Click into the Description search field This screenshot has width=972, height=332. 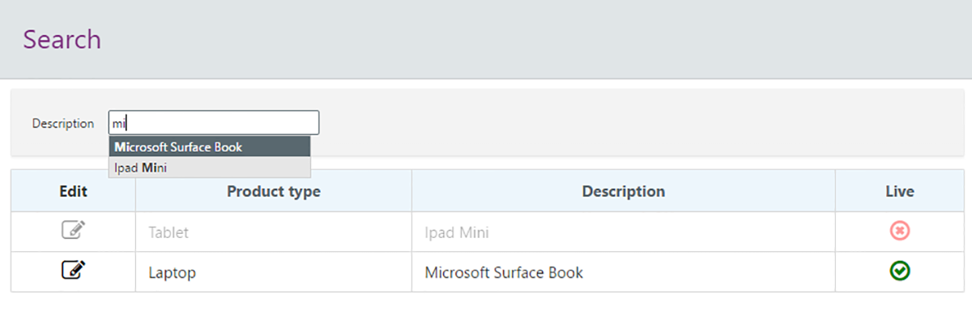[214, 123]
